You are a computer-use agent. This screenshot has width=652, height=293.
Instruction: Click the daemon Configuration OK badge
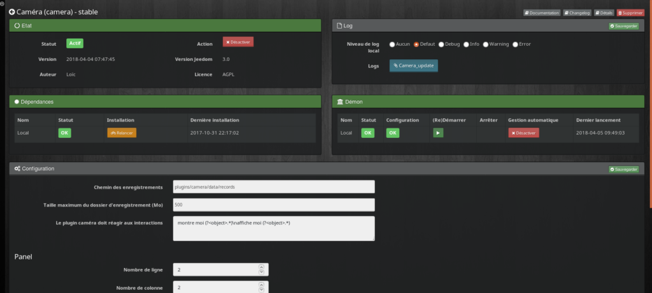point(392,133)
